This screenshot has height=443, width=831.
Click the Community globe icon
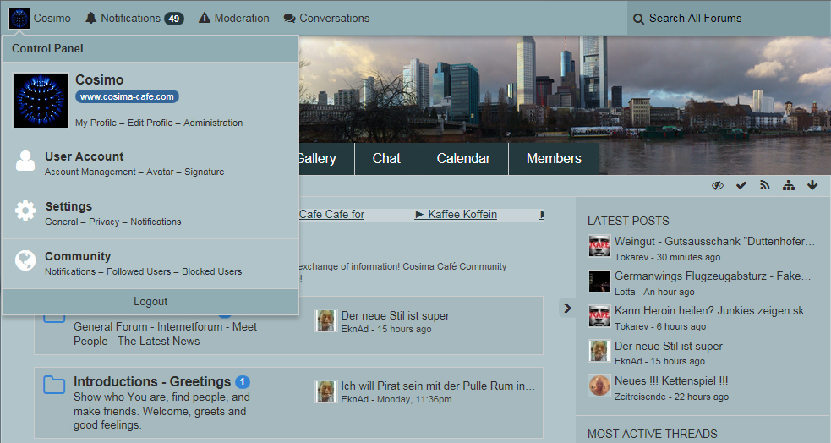click(x=25, y=260)
